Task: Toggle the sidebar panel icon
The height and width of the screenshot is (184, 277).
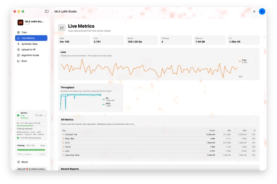Action: point(46,11)
